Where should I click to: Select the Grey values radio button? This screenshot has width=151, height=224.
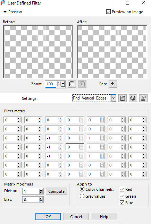[82, 196]
